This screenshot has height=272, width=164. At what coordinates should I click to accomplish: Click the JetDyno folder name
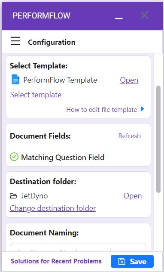(x=34, y=196)
